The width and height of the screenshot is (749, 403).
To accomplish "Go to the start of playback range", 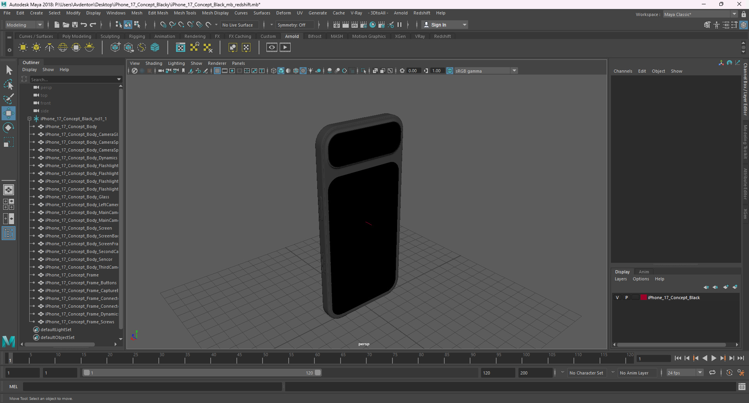I will point(678,358).
